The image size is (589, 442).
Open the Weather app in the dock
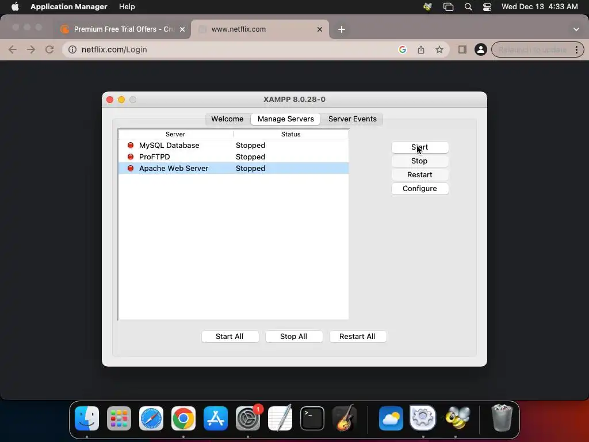pos(391,418)
